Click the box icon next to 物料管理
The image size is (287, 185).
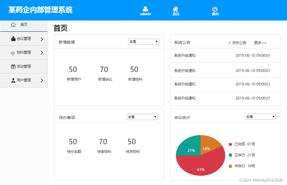(x=13, y=53)
